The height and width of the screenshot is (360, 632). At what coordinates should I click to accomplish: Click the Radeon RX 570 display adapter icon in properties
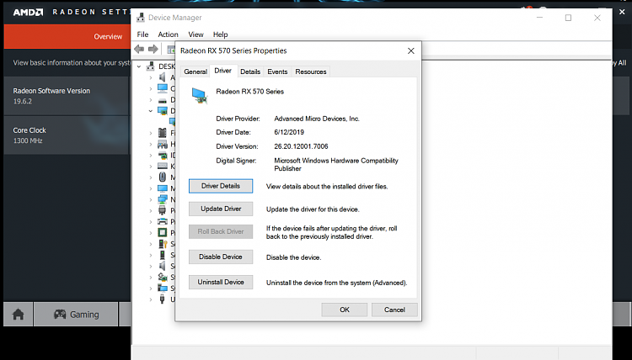200,96
